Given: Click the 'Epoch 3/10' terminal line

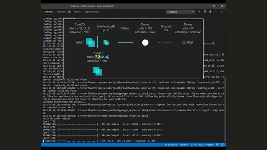Looking at the screenshot, I should pos(49,132).
